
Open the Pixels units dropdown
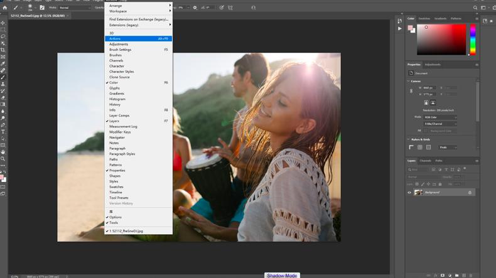(448, 147)
